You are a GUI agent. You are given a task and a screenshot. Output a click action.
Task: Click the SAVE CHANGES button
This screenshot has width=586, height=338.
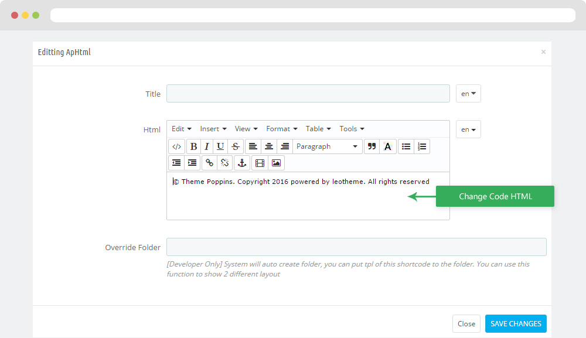516,323
